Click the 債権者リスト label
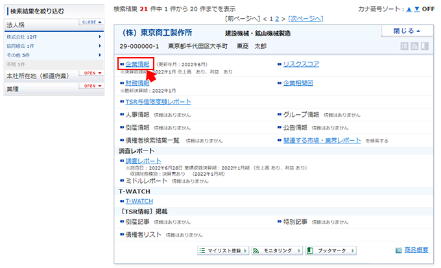The image size is (441, 268). click(143, 235)
